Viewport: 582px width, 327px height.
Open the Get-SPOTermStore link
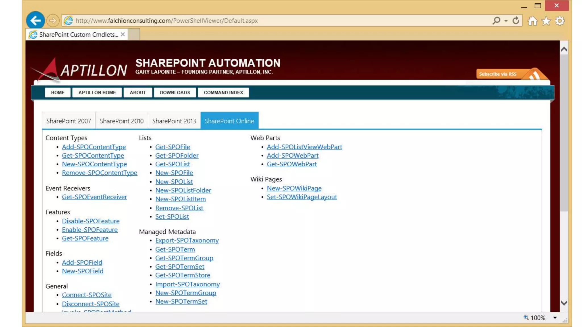pyautogui.click(x=183, y=275)
